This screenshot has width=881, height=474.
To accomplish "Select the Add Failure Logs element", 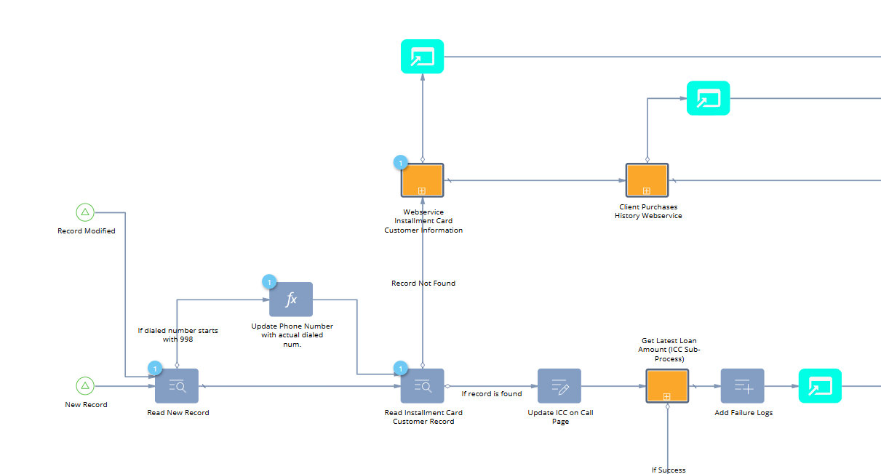I will tap(743, 386).
